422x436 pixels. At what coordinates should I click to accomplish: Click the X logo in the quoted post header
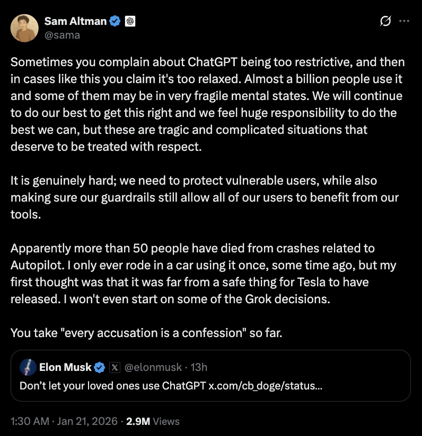tap(115, 367)
